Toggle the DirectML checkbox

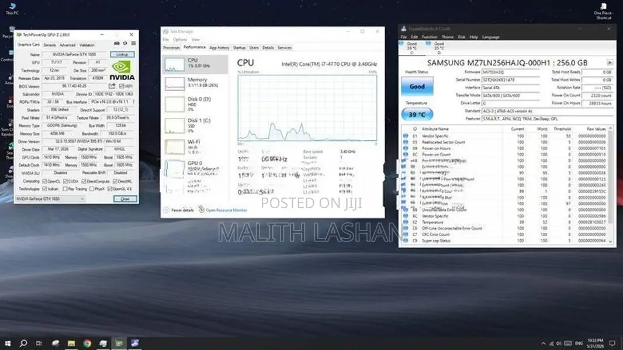[115, 181]
